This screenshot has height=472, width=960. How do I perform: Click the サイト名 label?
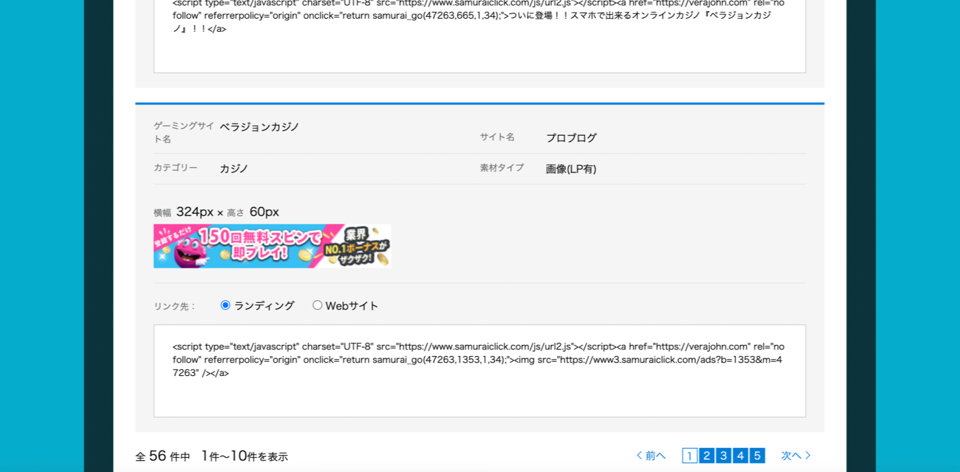(x=497, y=137)
